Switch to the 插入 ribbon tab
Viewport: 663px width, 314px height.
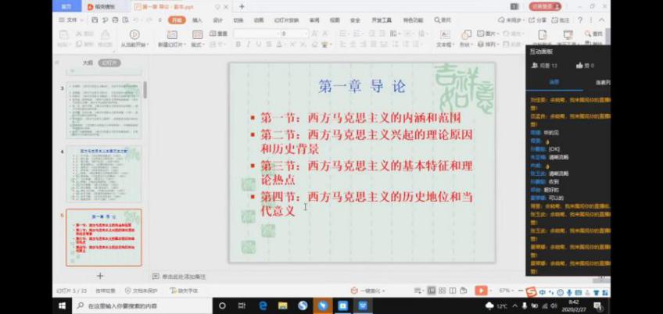click(x=197, y=20)
